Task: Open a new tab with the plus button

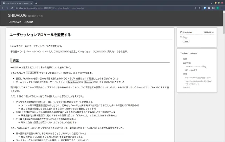Action: [x=36, y=3]
